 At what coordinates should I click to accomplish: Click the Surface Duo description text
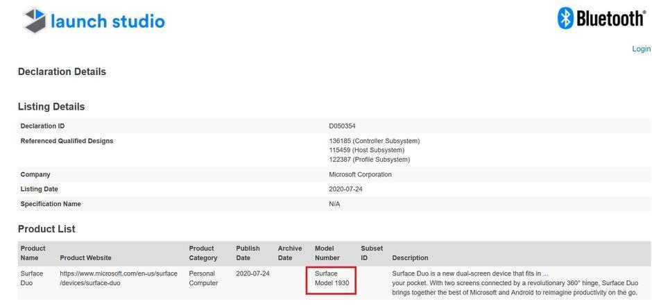click(515, 283)
